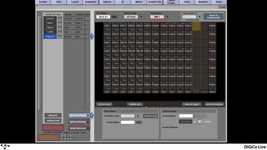Select the 2:Rack 2 port
The width and height of the screenshot is (267, 150).
(50, 27)
